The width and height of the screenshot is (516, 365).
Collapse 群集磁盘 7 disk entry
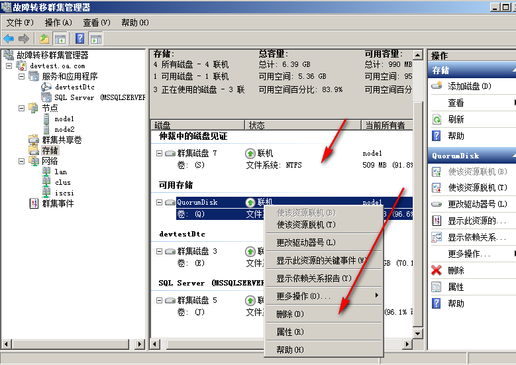tap(159, 154)
